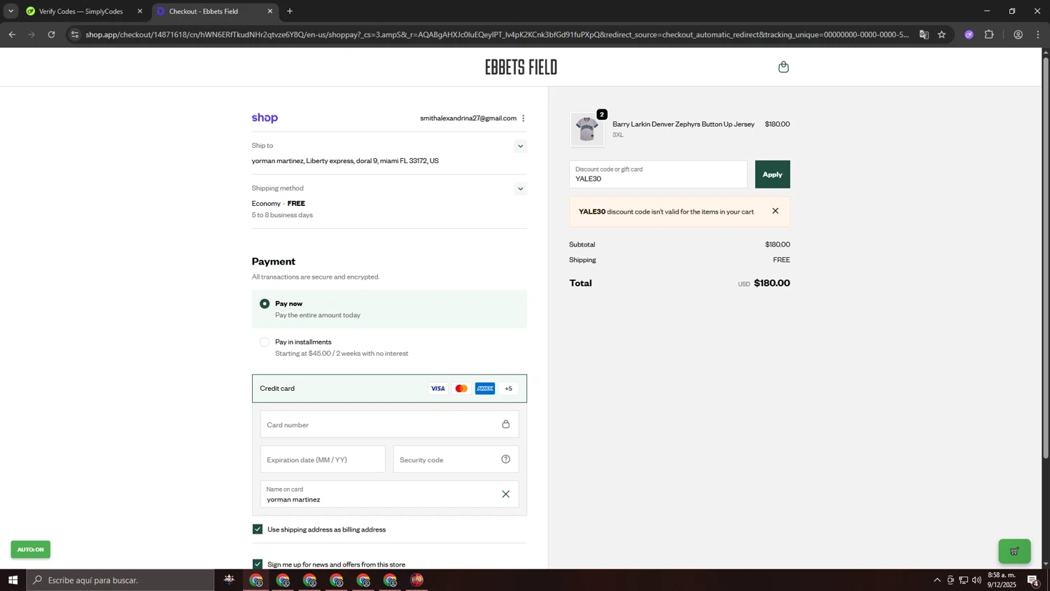1050x591 pixels.
Task: Click the Security code field
Action: [x=456, y=459]
